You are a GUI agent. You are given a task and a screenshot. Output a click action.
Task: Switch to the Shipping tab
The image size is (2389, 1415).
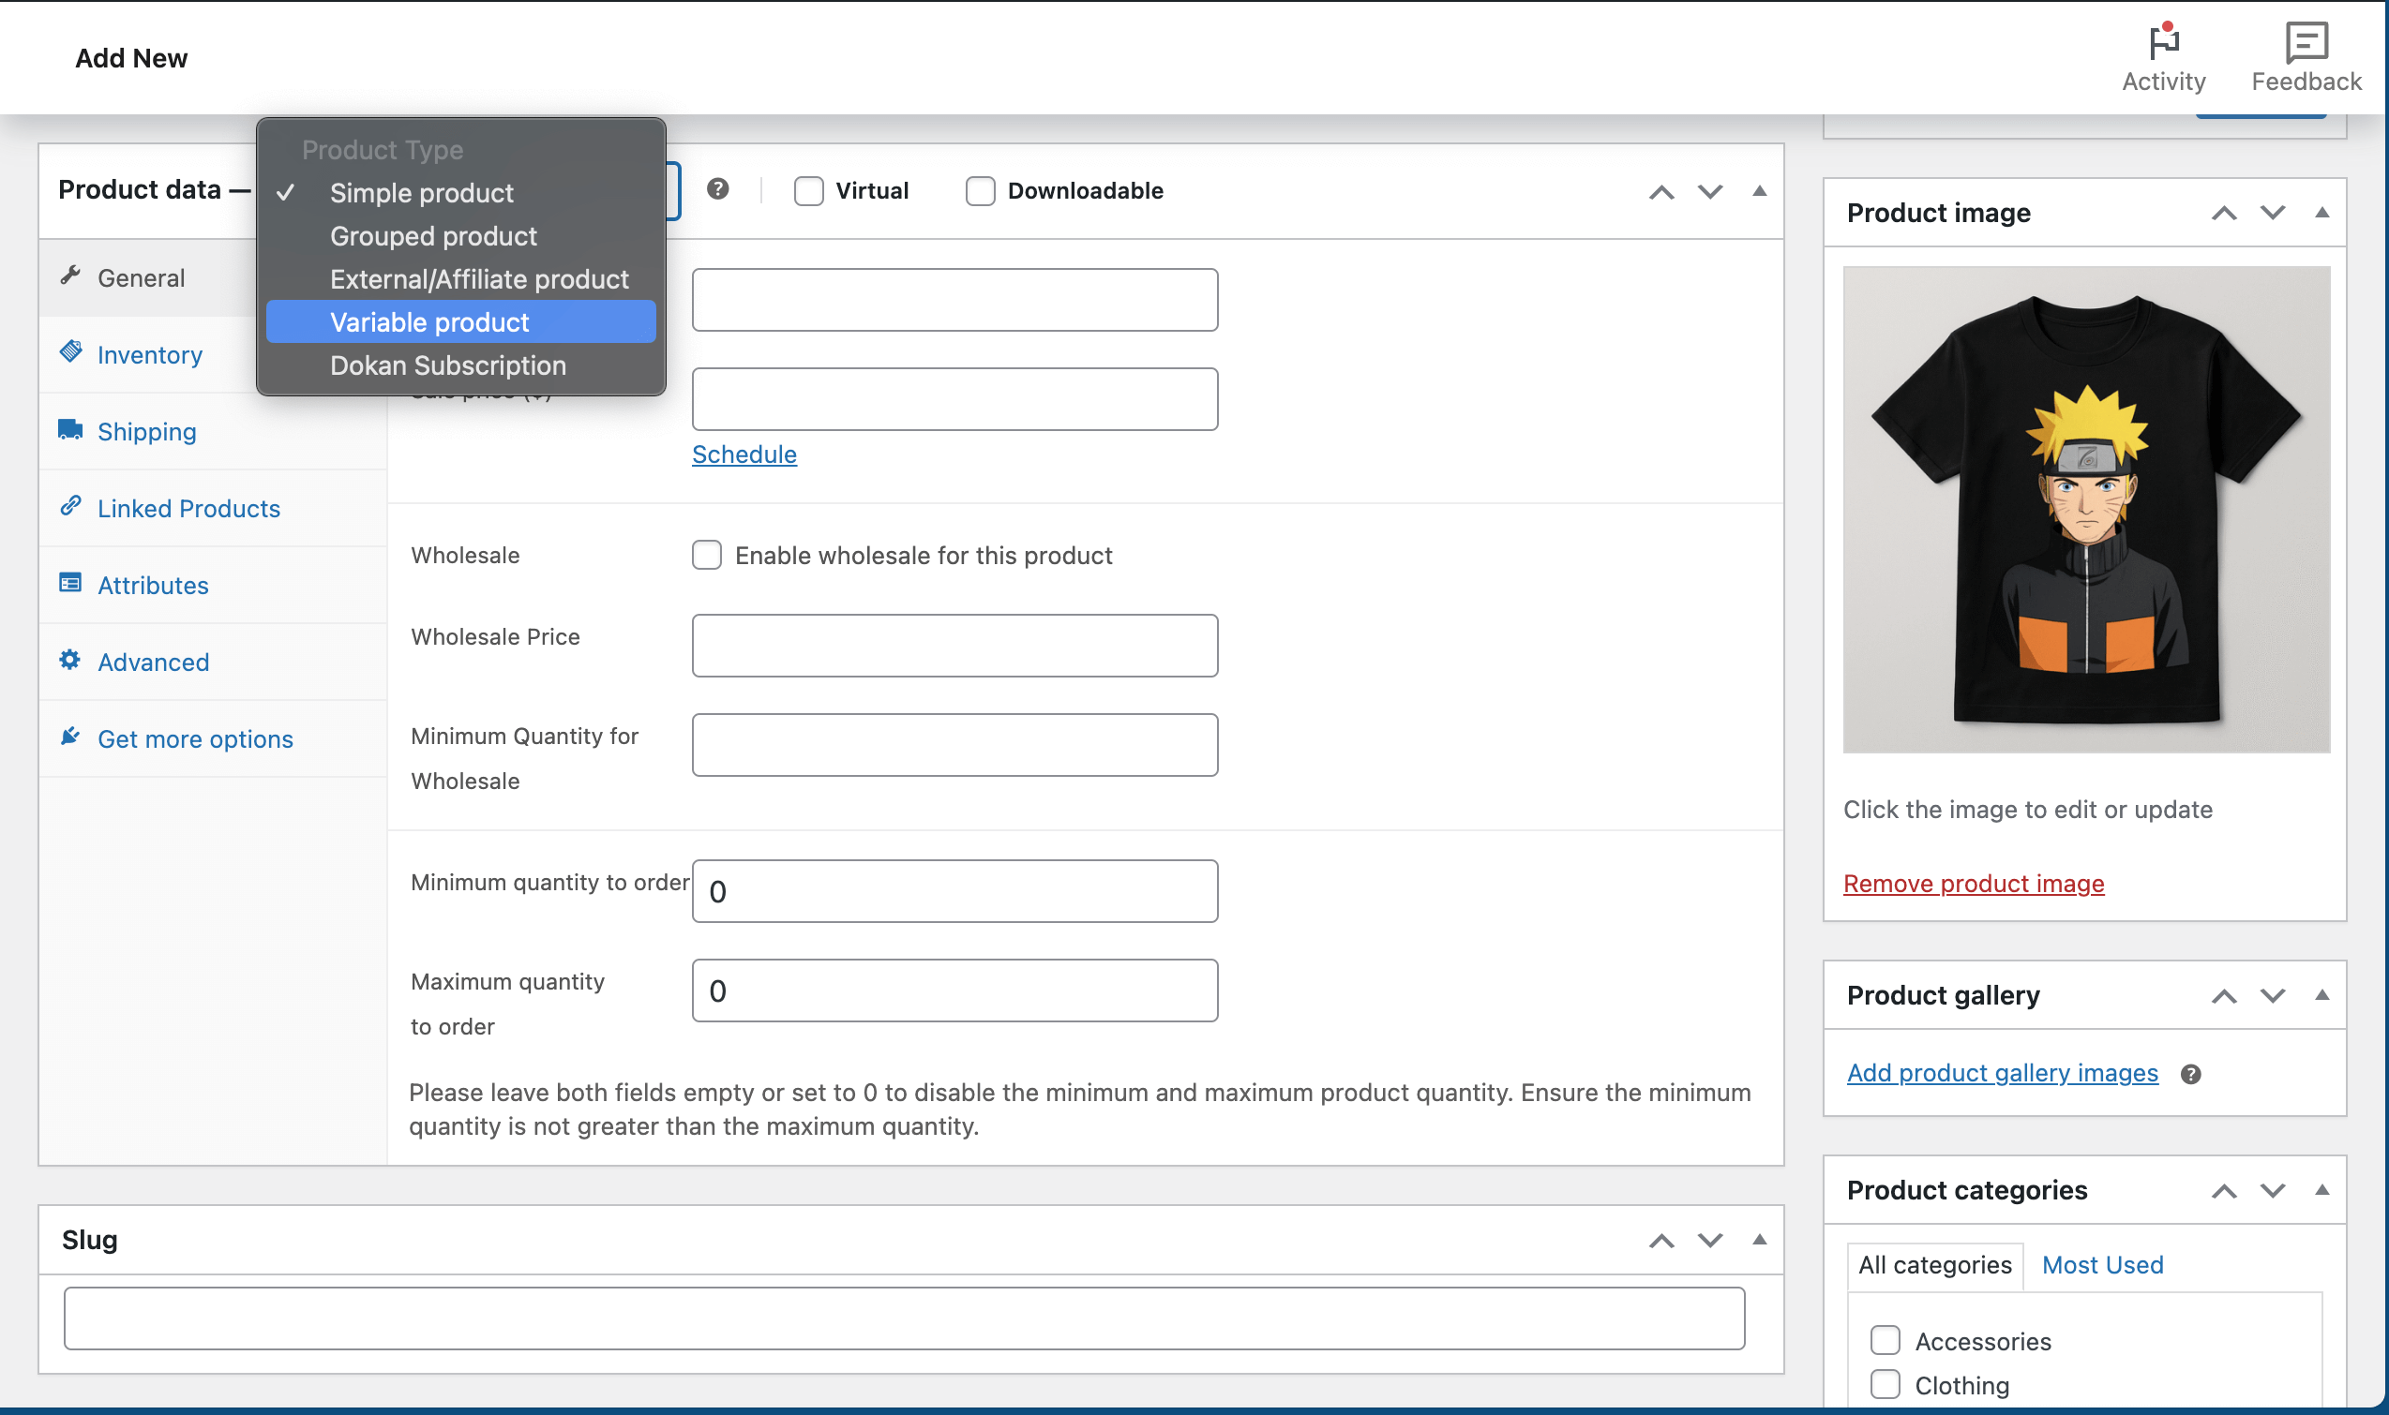[x=213, y=431]
